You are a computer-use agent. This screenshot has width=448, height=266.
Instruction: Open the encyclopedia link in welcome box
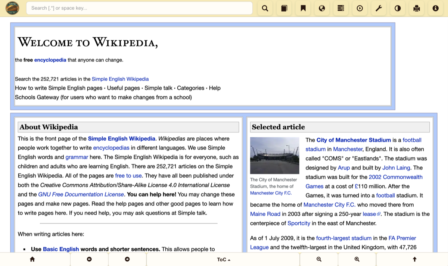[x=50, y=60]
